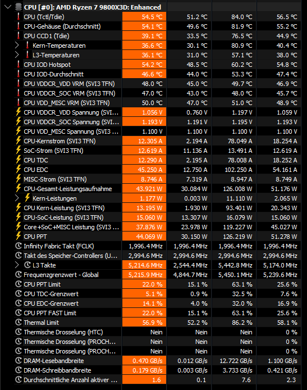Click thermometer icon beside CPU IOD-Durchschnitt
This screenshot has width=307, height=390.
tap(19, 74)
